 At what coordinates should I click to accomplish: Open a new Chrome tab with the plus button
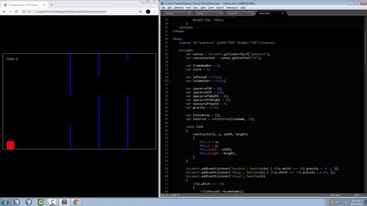coord(52,5)
